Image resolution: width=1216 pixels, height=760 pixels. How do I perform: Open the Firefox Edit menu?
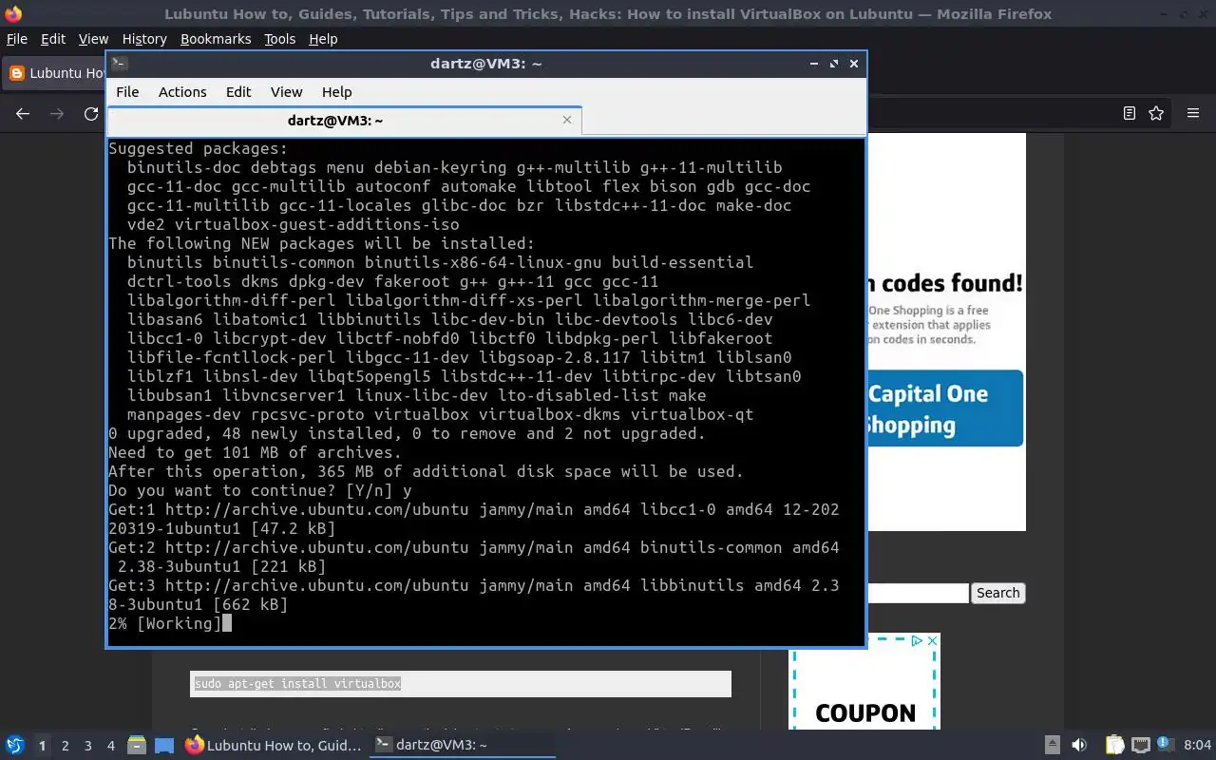point(53,39)
